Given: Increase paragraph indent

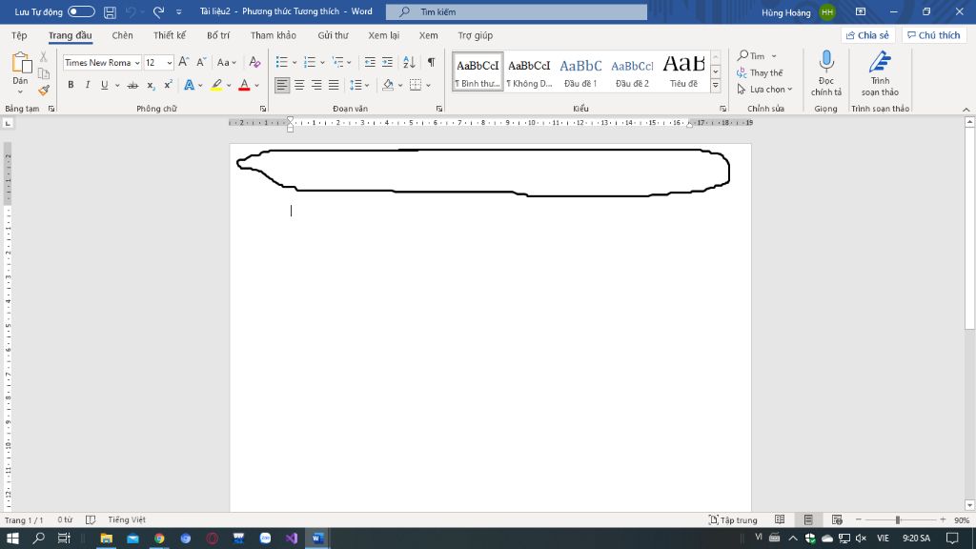Looking at the screenshot, I should pos(387,62).
